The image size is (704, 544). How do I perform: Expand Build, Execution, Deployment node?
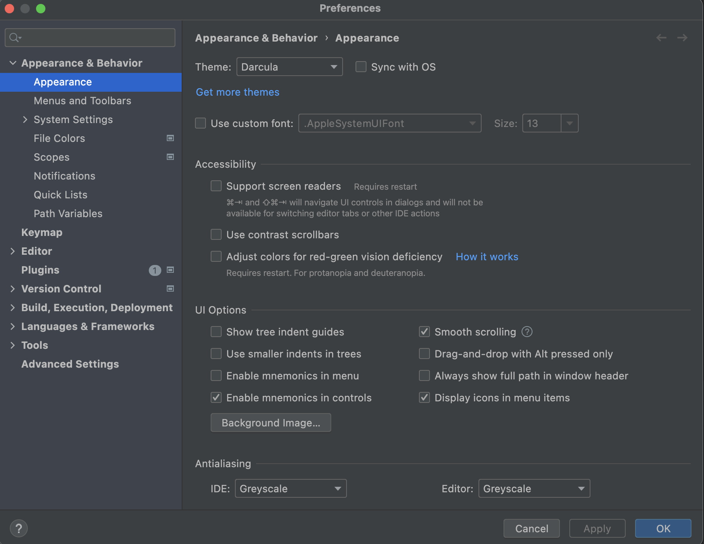(13, 307)
